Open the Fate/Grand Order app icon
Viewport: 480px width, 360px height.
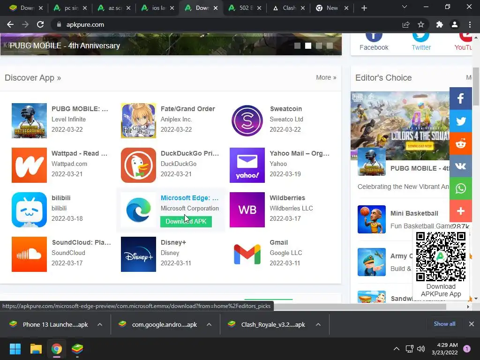(138, 120)
